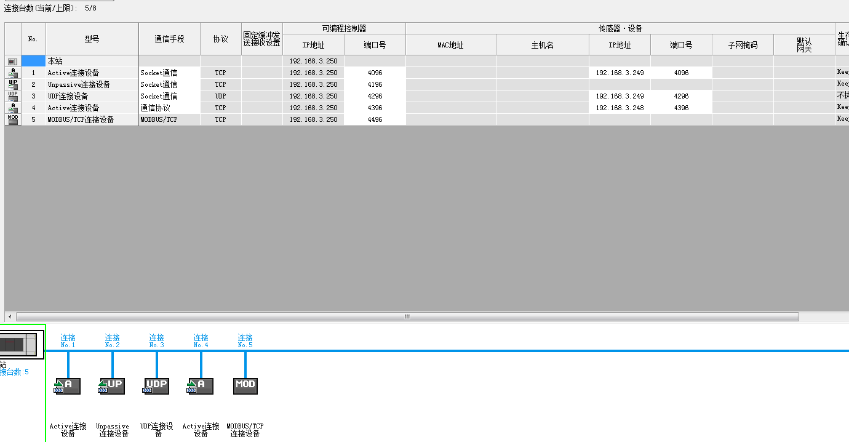This screenshot has height=442, width=849.
Task: Select the MODBUS/TCP communication method cell in row 5
Action: click(169, 119)
